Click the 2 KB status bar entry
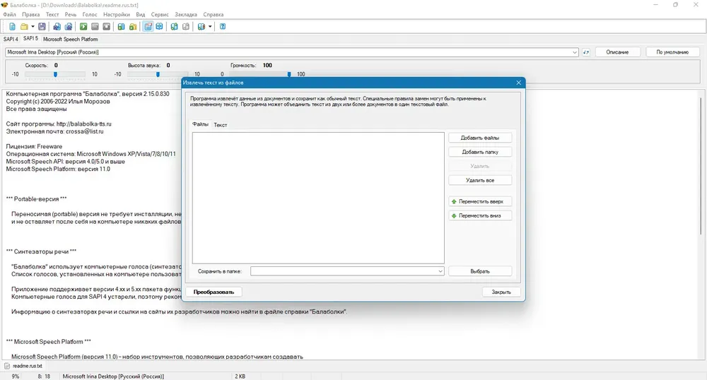This screenshot has height=380, width=707. (240, 376)
